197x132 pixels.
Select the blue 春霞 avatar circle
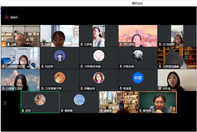pos(138,78)
